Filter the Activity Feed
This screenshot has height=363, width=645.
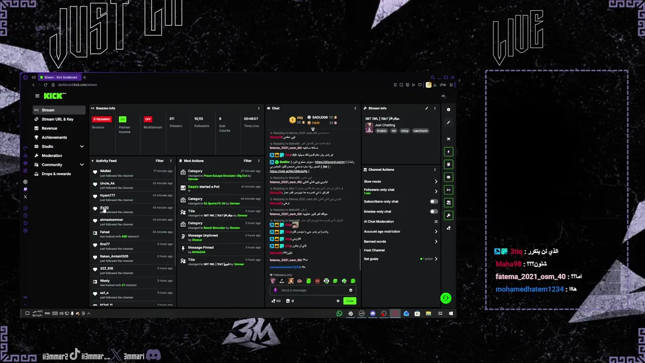[159, 161]
